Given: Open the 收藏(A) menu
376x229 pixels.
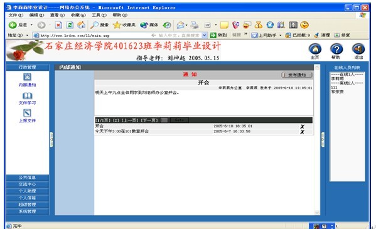Looking at the screenshot, I should coord(78,15).
